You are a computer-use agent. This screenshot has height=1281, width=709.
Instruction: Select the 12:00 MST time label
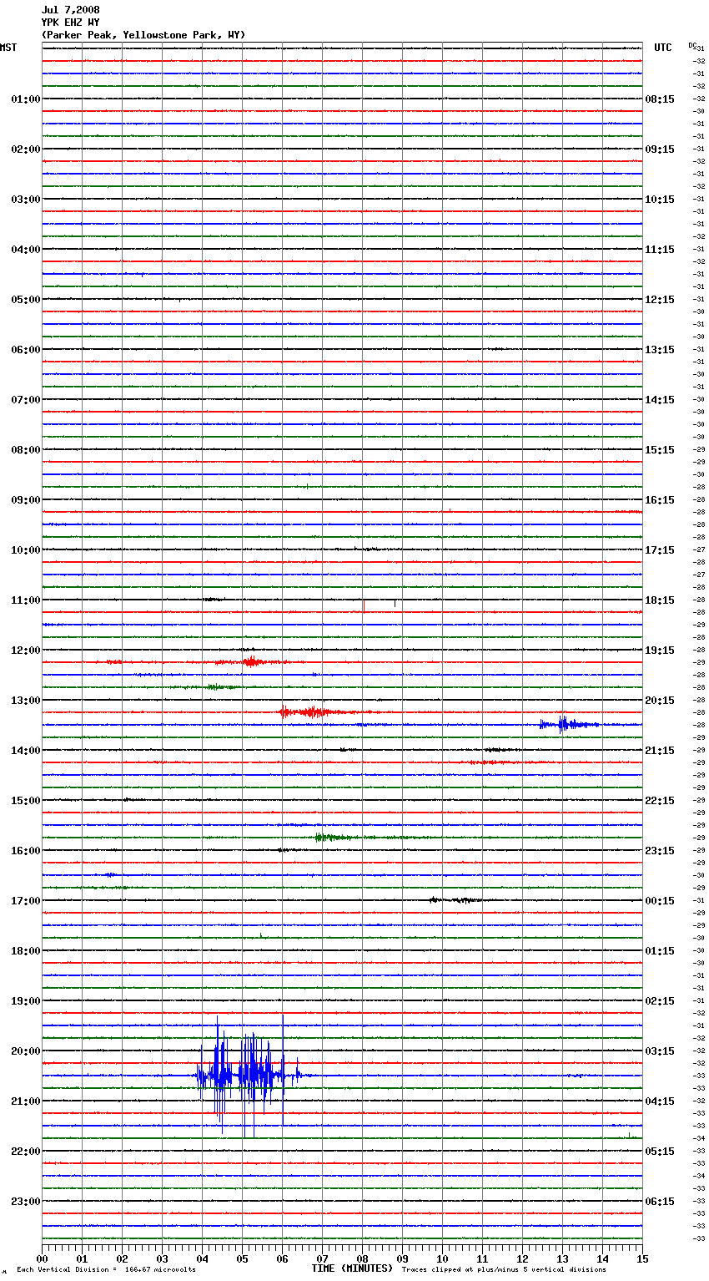point(26,651)
